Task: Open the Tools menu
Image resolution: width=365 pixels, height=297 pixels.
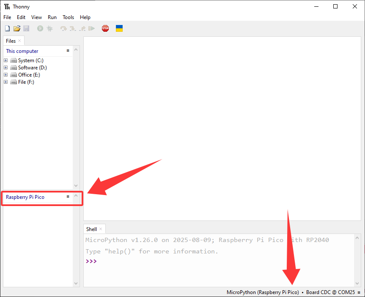Action: [x=68, y=17]
